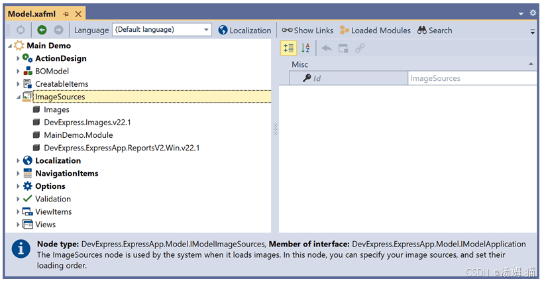
Task: Switch property grid to Categorized view
Action: pos(289,48)
